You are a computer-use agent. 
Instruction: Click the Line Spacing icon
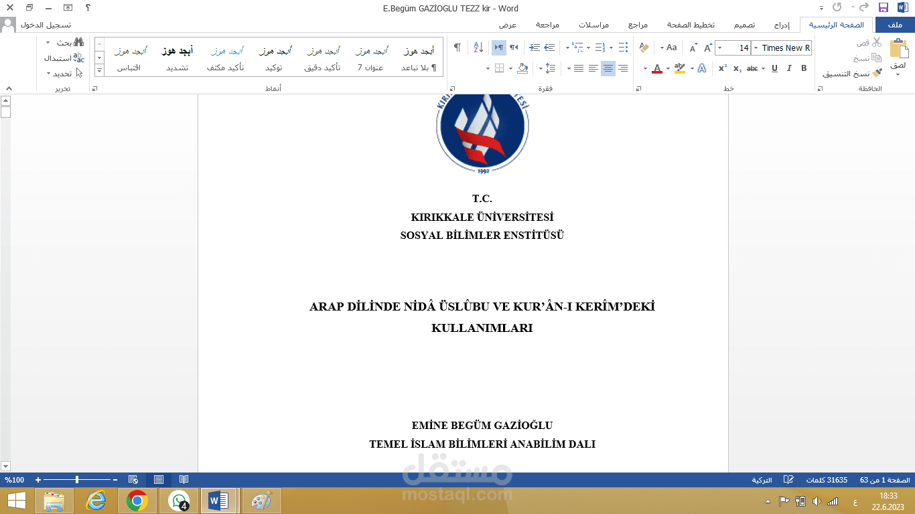tap(551, 68)
